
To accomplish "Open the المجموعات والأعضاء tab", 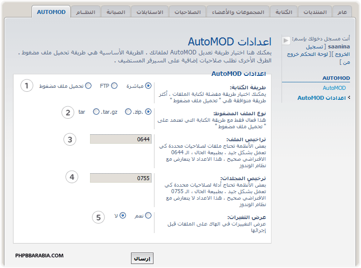I will tap(238, 12).
